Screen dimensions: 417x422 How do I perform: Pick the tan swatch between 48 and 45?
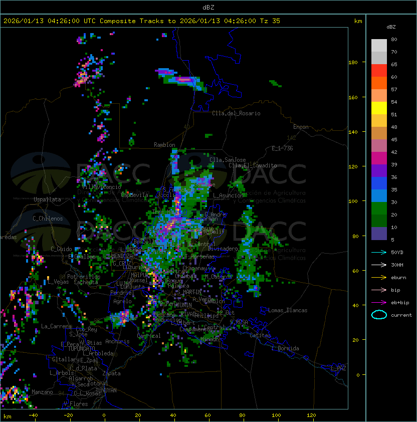click(x=379, y=133)
